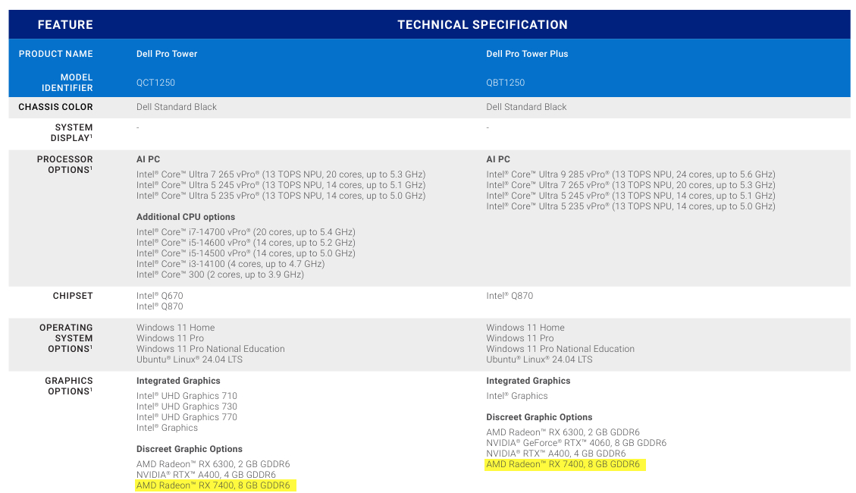Click model identifier QCT1250
The image size is (856, 493).
point(155,83)
